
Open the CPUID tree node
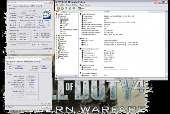click(x=64, y=22)
